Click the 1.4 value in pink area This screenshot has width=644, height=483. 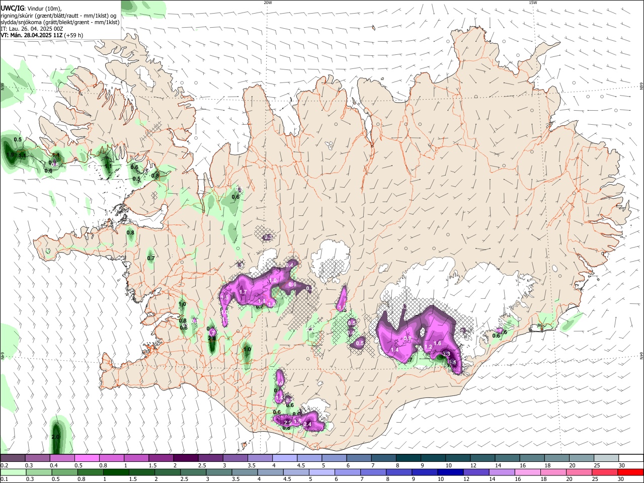coord(394,350)
